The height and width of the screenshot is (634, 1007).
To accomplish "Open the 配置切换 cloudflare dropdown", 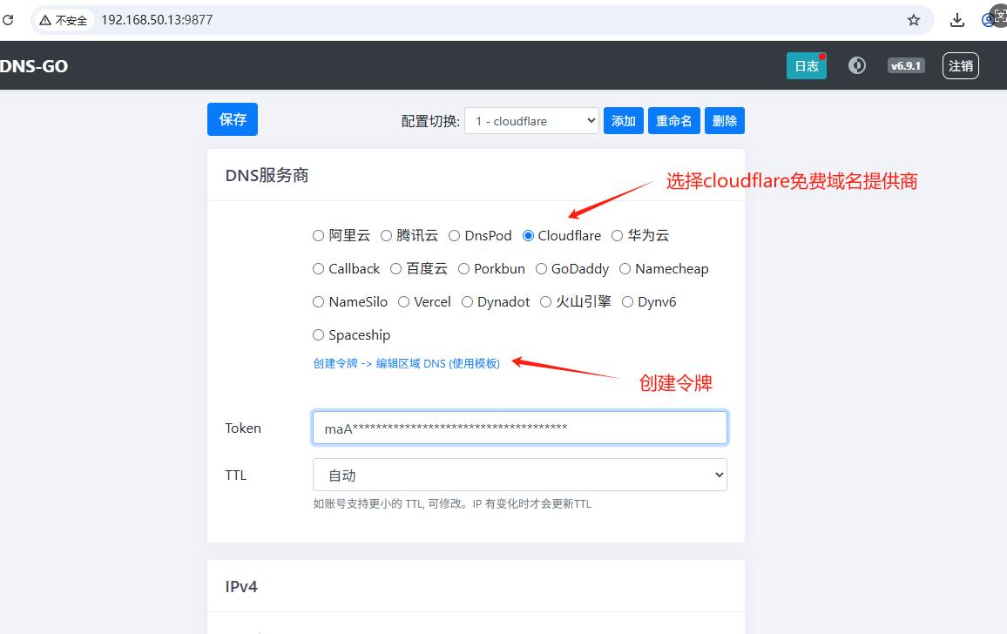I will point(531,121).
